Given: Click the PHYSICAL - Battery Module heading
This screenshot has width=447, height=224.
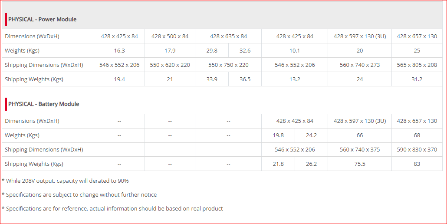Looking at the screenshot, I should [44, 104].
